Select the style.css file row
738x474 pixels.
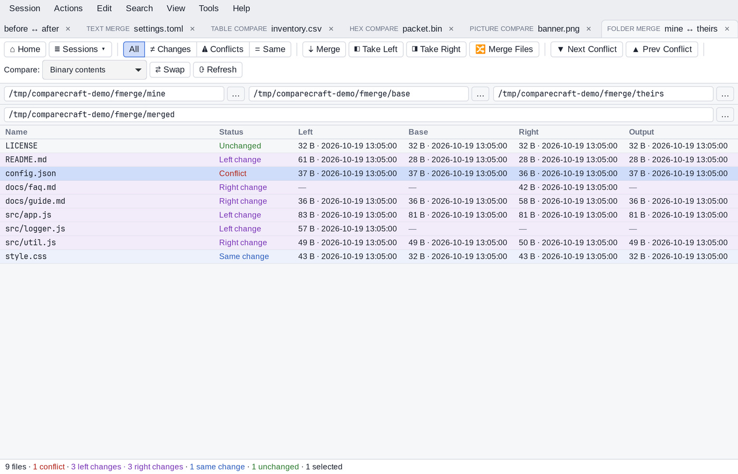pos(369,256)
